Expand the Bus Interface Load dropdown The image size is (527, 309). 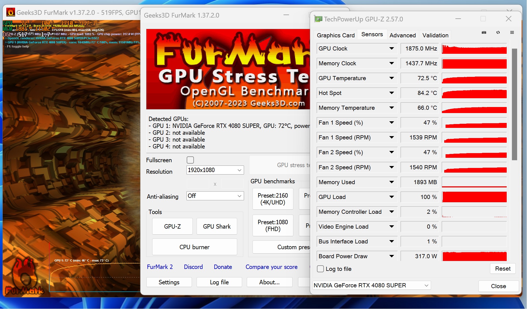(x=392, y=241)
